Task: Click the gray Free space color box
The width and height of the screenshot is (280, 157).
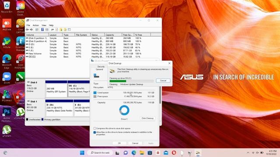Action: point(95,96)
